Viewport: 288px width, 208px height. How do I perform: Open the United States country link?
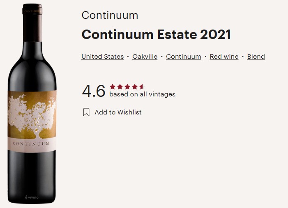pyautogui.click(x=102, y=57)
